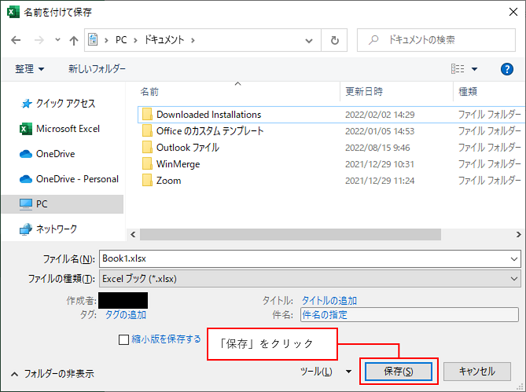Open help with the blue question icon
The image size is (526, 392).
tap(506, 69)
